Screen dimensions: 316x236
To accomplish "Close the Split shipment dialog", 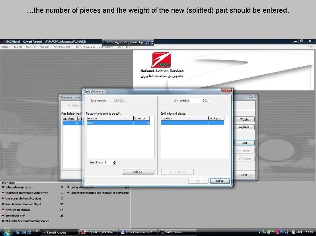I will (226, 90).
